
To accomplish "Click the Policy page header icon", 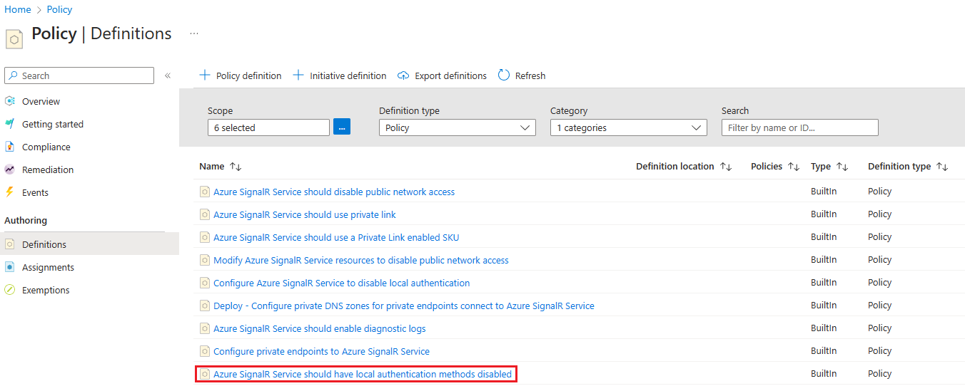I will coord(14,39).
